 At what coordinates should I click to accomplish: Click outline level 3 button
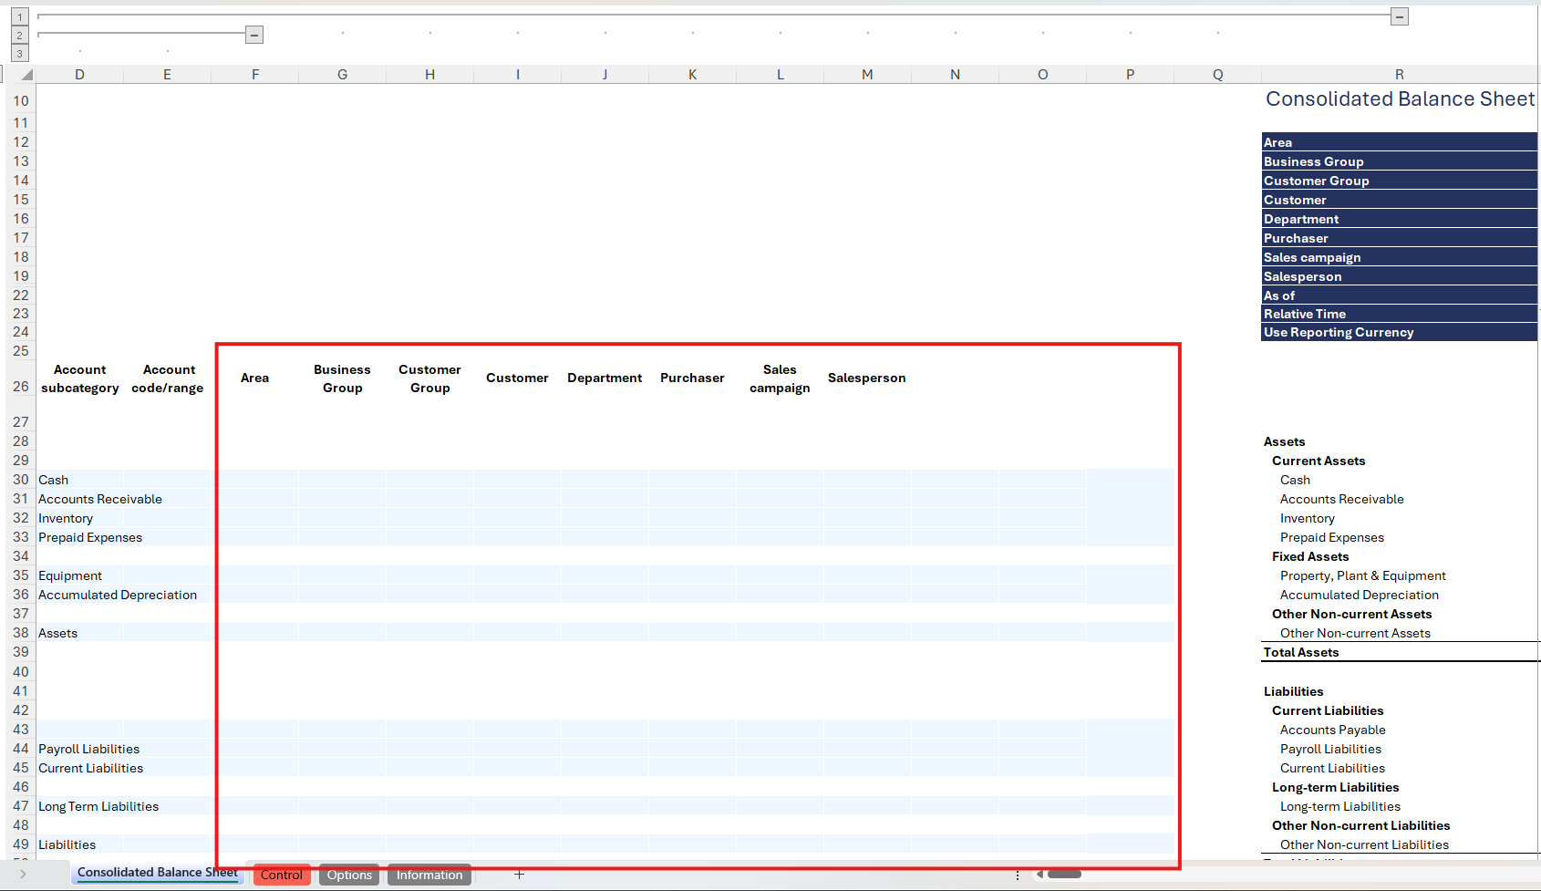pos(19,54)
